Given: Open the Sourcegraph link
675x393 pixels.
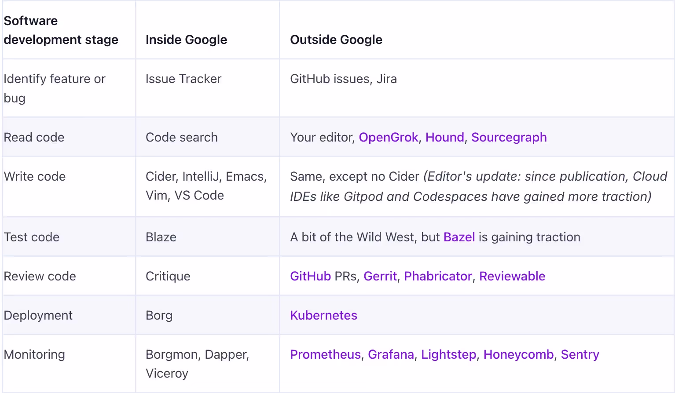Looking at the screenshot, I should click(509, 138).
